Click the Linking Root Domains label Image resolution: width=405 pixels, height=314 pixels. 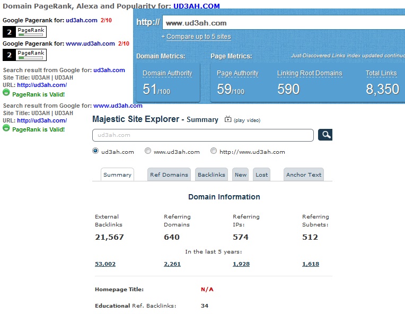[310, 73]
